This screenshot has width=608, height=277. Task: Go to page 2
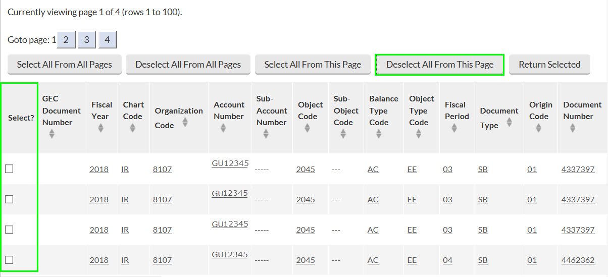66,40
